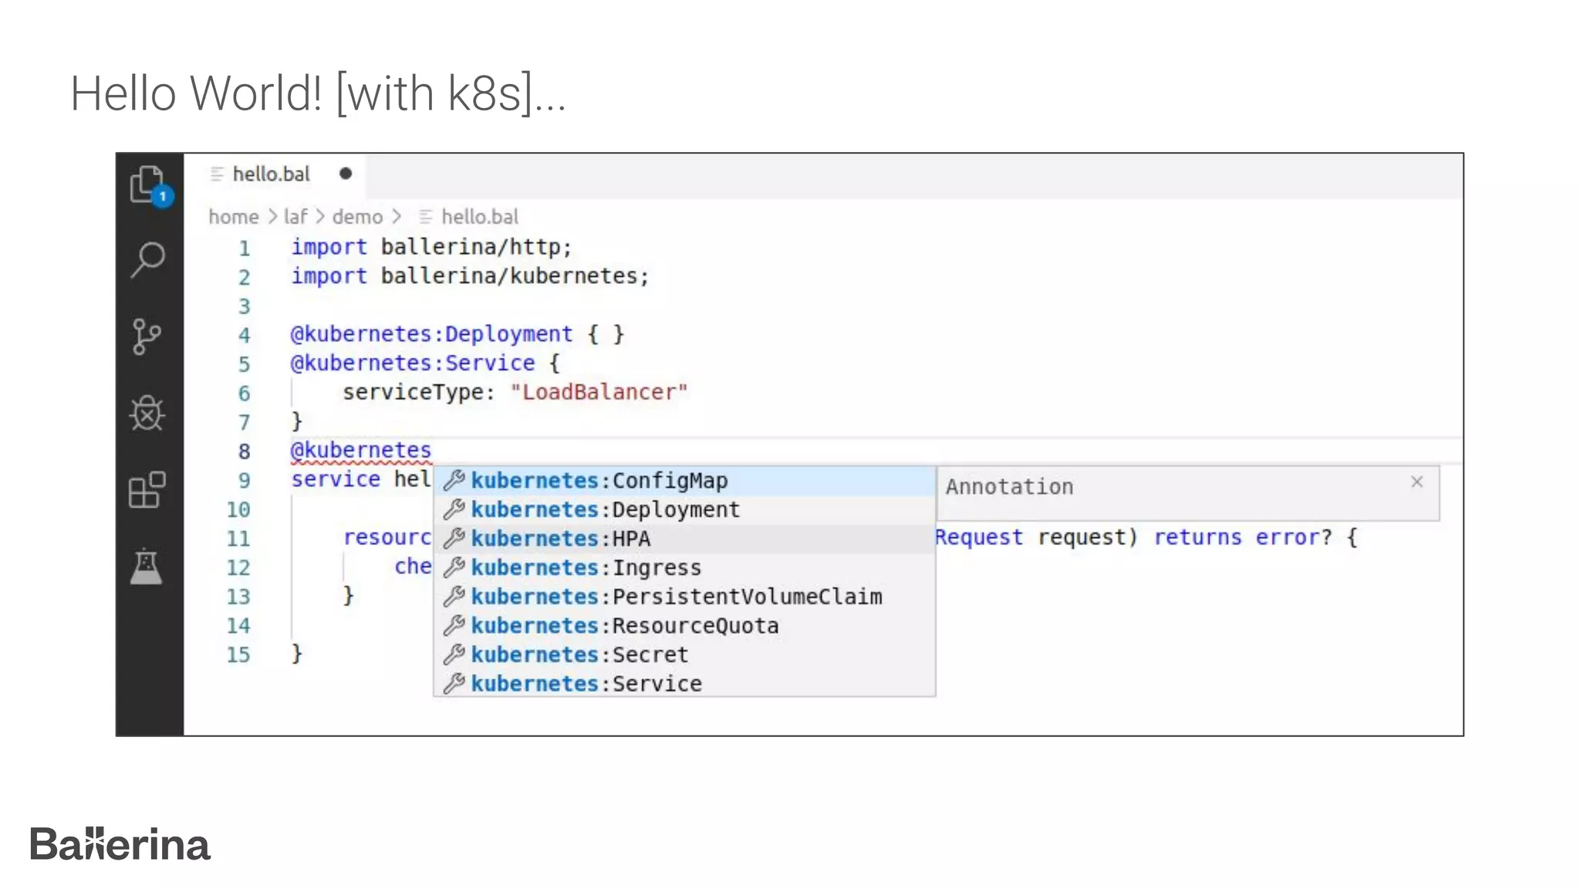Click the home breadcrumb segment
The height and width of the screenshot is (889, 1580).
pos(234,217)
